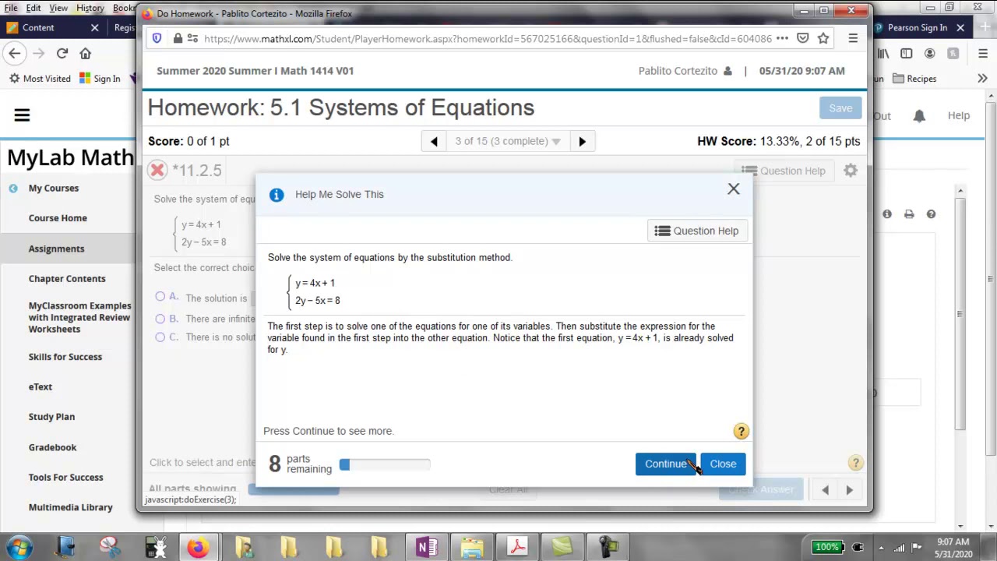
Task: Open Skills for Success in sidebar
Action: coord(65,357)
